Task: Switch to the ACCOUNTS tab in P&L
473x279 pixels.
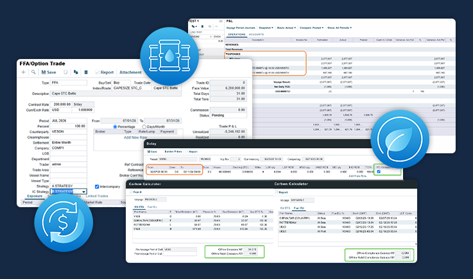Action: click(x=256, y=35)
